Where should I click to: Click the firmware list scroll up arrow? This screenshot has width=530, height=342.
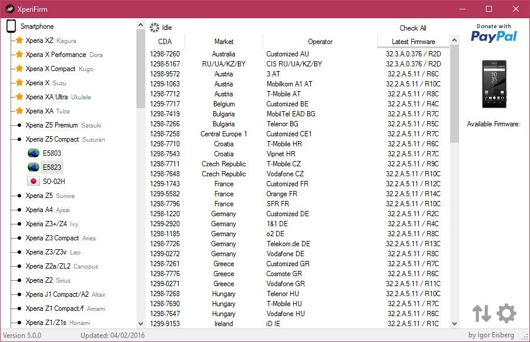click(x=455, y=40)
